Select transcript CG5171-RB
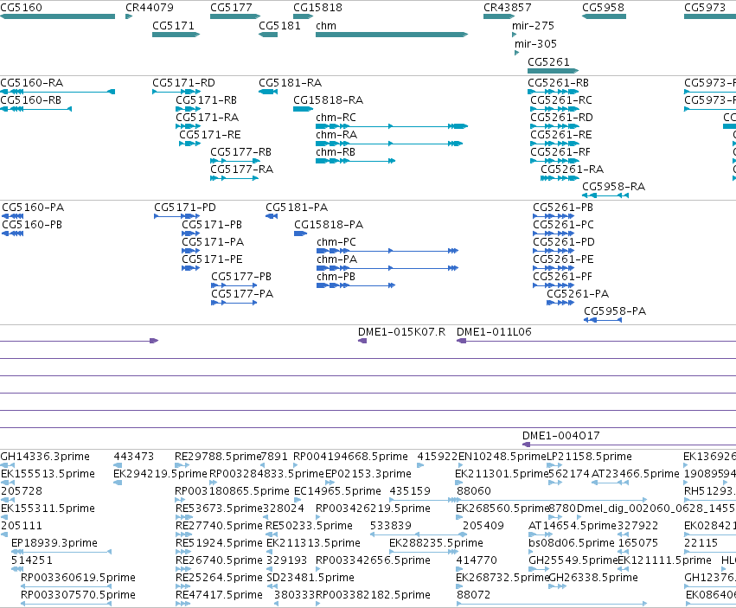 206,100
